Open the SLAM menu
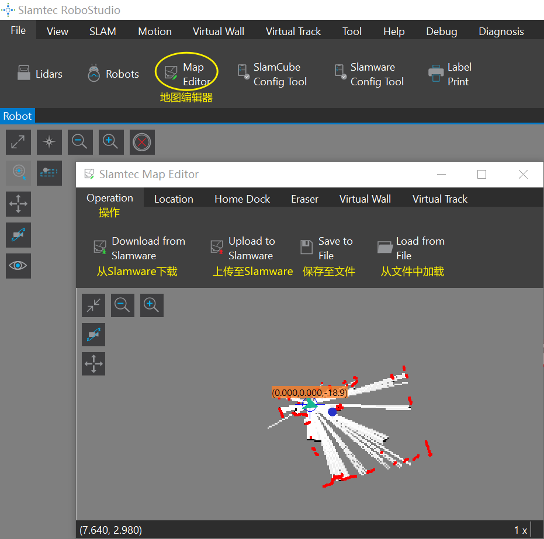Image resolution: width=544 pixels, height=539 pixels. click(103, 32)
